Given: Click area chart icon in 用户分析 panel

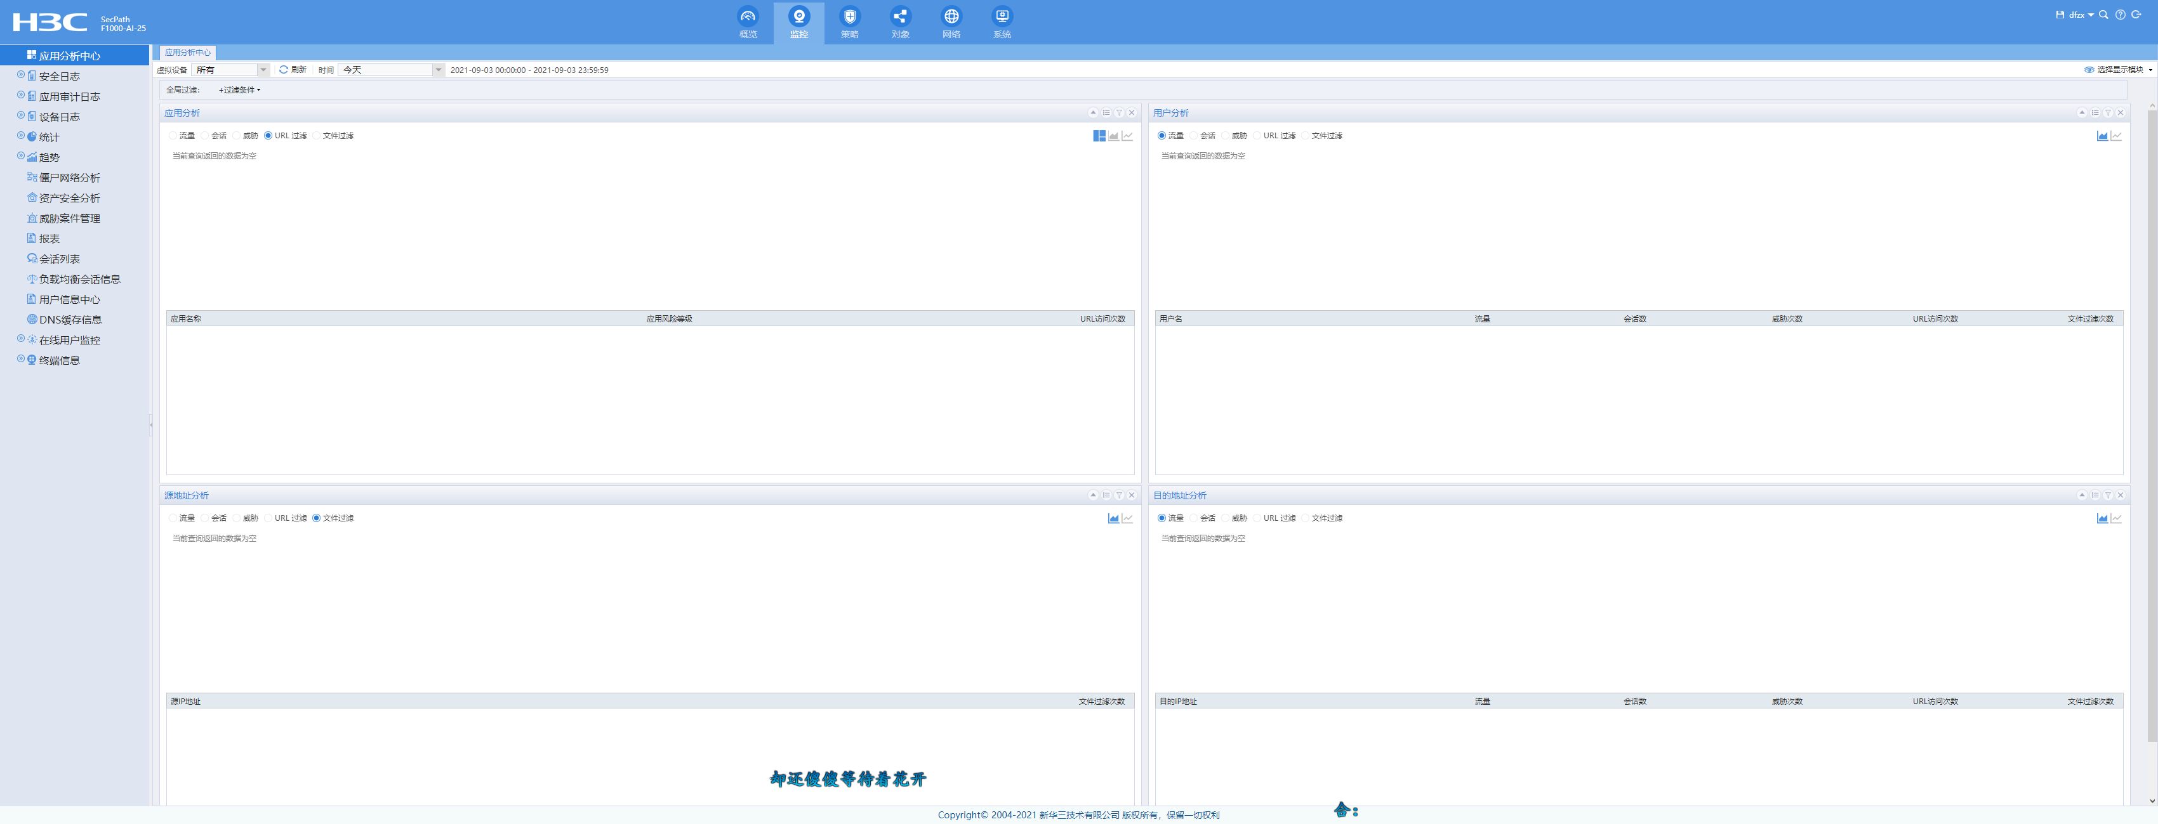Looking at the screenshot, I should click(x=2102, y=136).
